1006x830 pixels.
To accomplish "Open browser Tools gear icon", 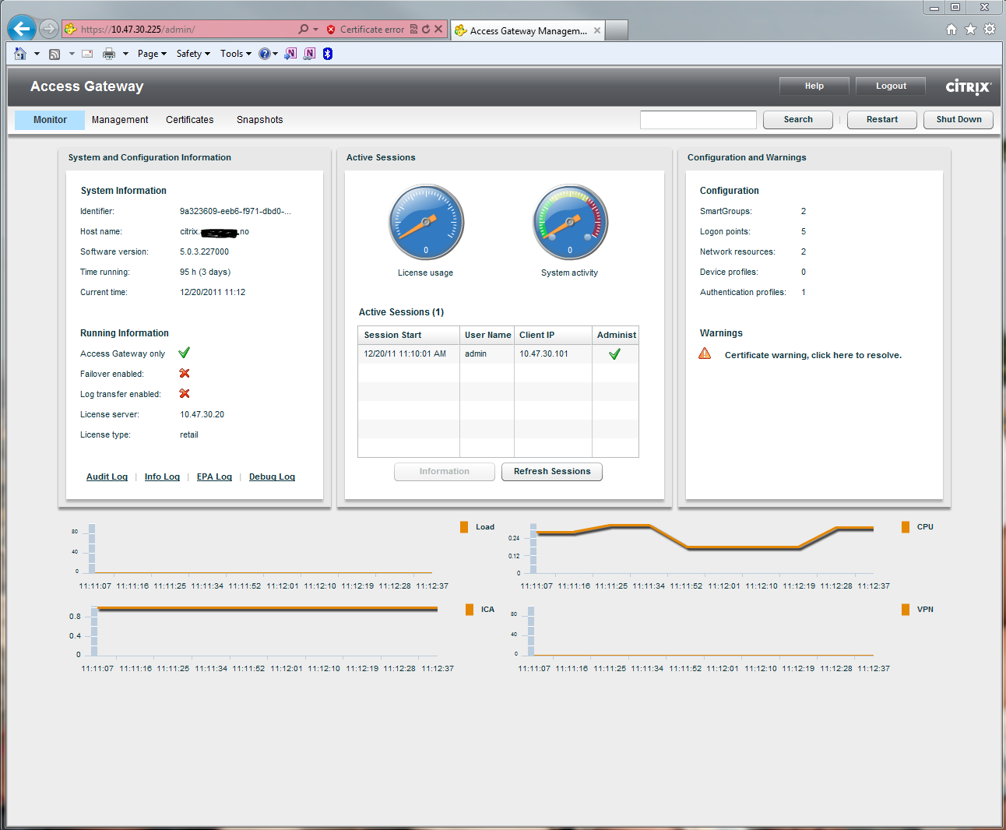I will tap(990, 29).
